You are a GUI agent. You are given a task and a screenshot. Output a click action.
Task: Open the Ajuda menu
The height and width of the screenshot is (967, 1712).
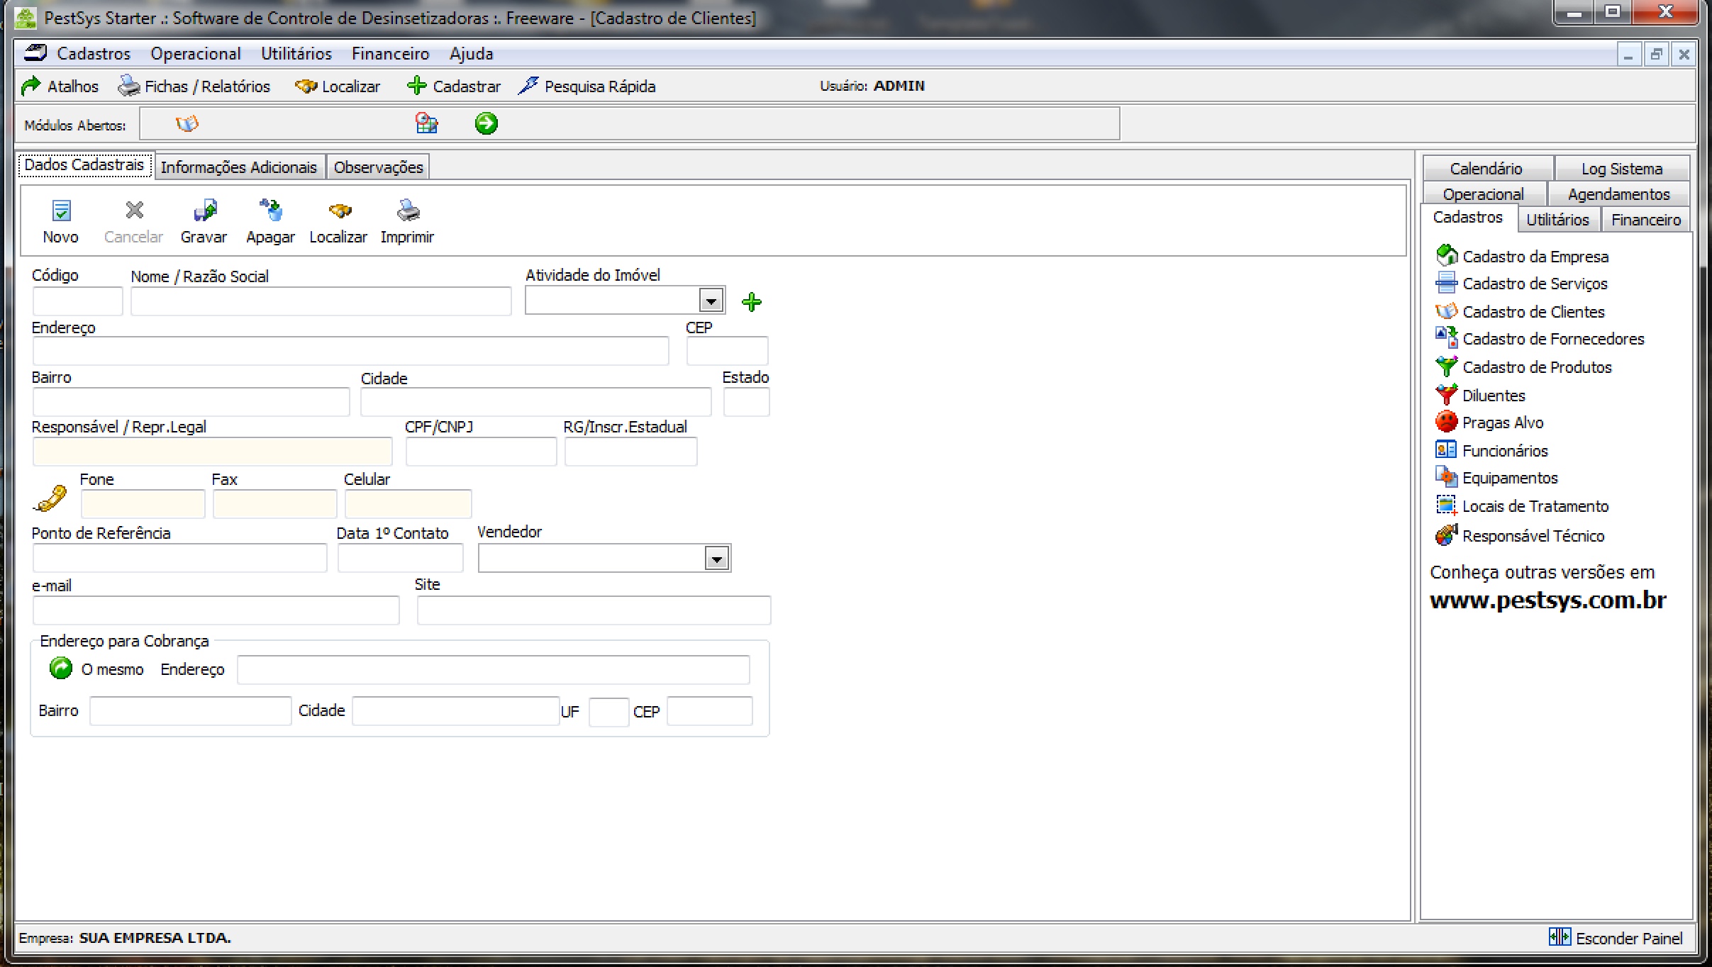pyautogui.click(x=472, y=54)
